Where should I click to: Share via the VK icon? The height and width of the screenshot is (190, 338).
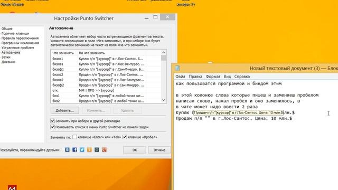pyautogui.click(x=67, y=149)
